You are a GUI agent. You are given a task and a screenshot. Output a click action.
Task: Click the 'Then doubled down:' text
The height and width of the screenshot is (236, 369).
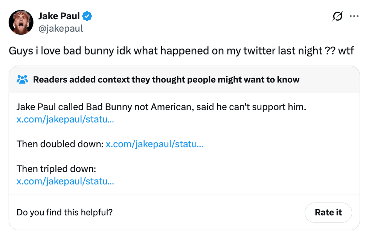pos(60,144)
